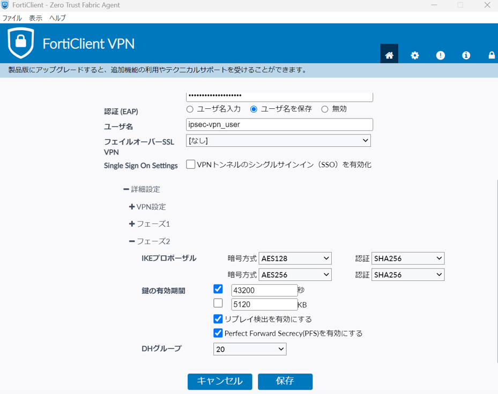Click the vertical scrollbar on the right
Viewport: 498px width, 394px height.
[x=497, y=271]
